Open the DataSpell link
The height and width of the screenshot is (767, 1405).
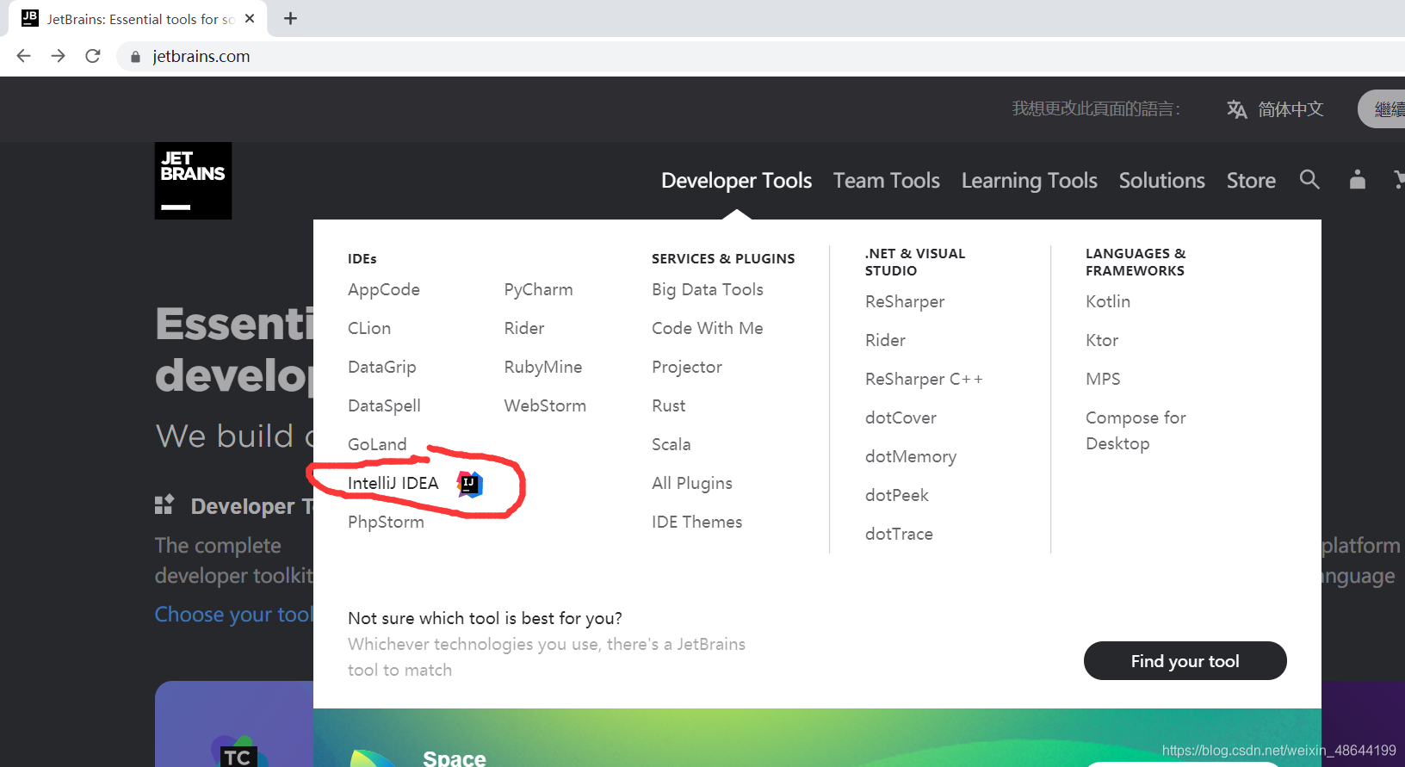pos(384,406)
